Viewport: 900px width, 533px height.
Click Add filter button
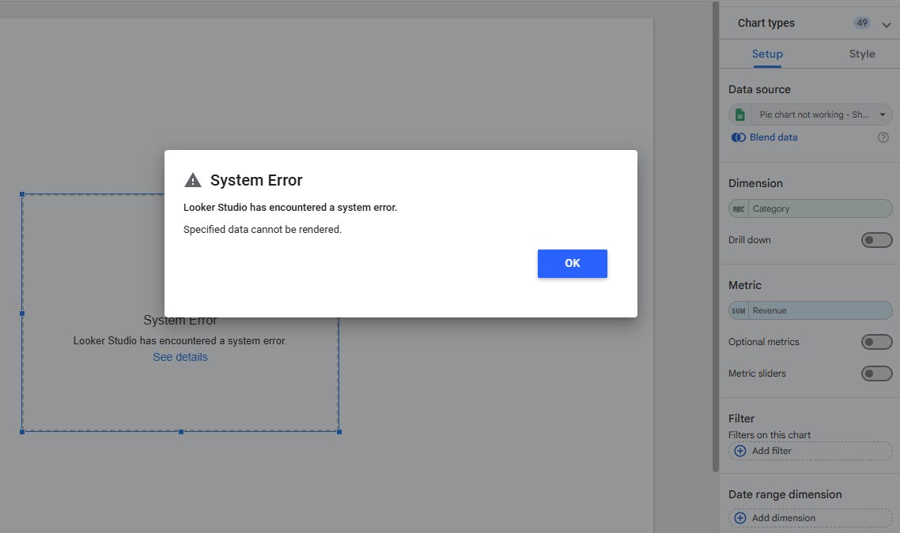pyautogui.click(x=811, y=451)
